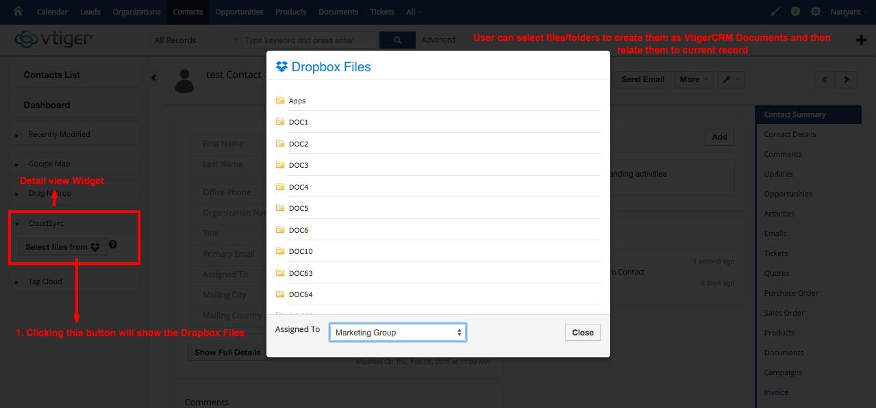
Task: Open the color brush theme icon
Action: [775, 12]
